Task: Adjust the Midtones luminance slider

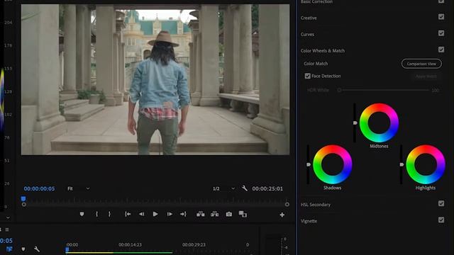Action: click(355, 123)
